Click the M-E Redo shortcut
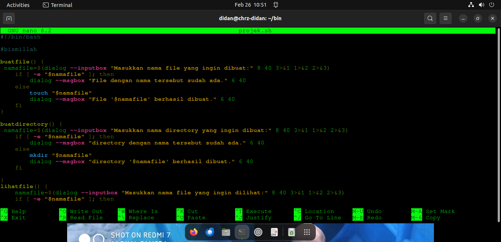The image size is (501, 242). point(367,218)
